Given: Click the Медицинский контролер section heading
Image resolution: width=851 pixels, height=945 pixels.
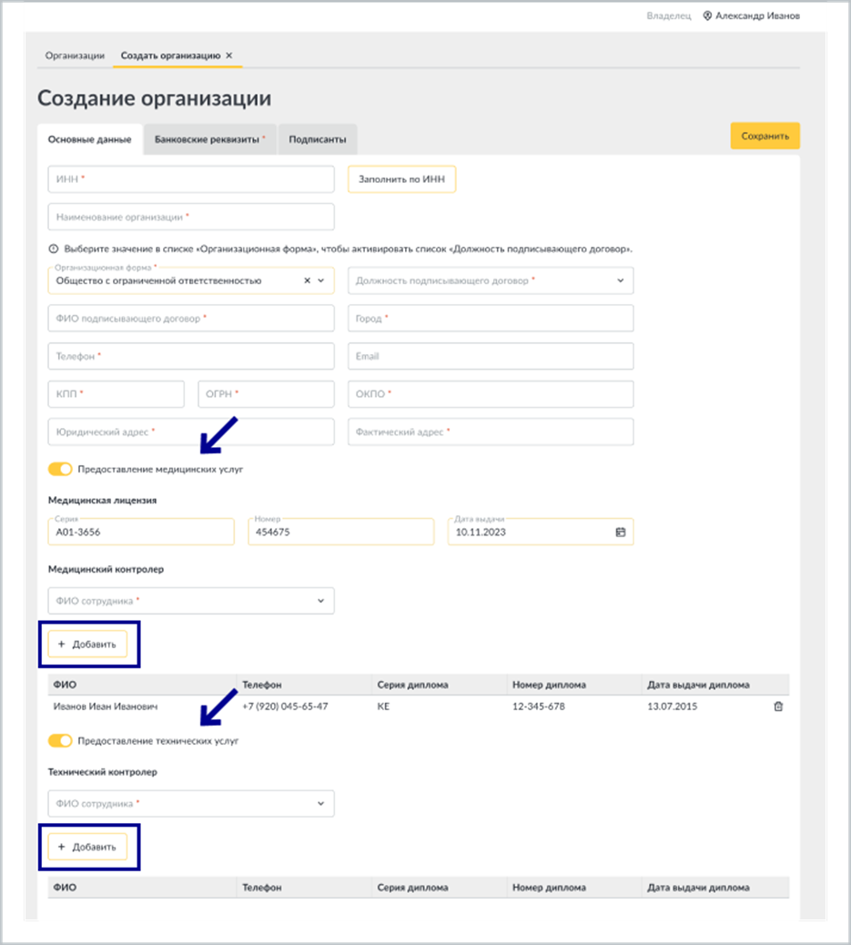Looking at the screenshot, I should point(106,569).
